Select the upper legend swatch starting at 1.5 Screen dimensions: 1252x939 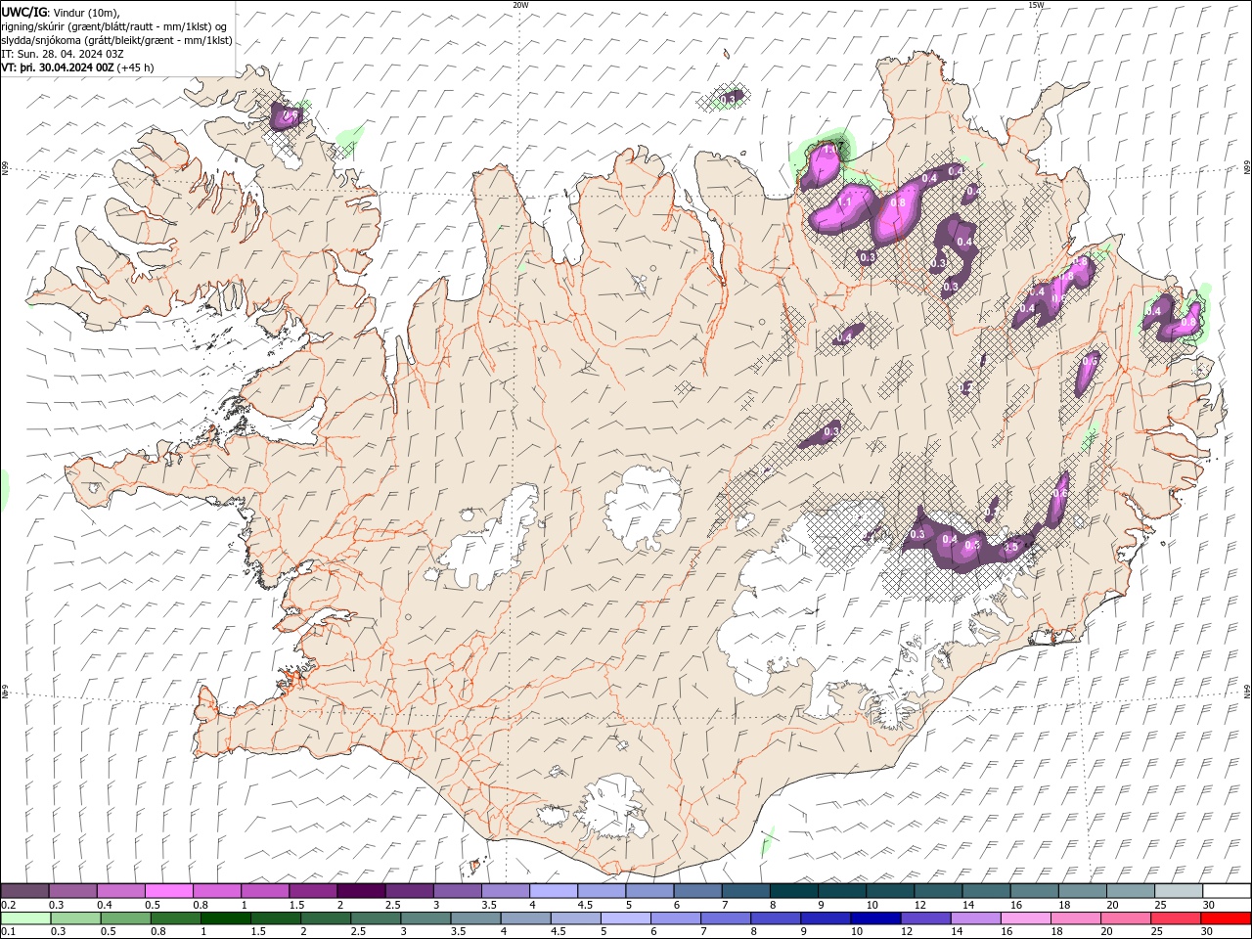313,891
